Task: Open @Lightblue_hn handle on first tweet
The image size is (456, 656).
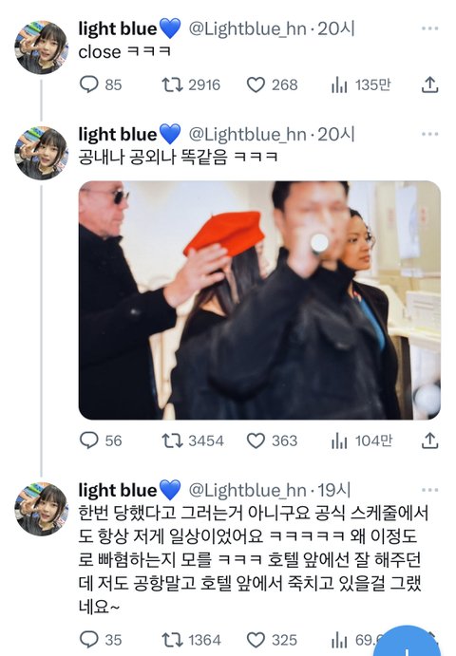Action: 247,28
